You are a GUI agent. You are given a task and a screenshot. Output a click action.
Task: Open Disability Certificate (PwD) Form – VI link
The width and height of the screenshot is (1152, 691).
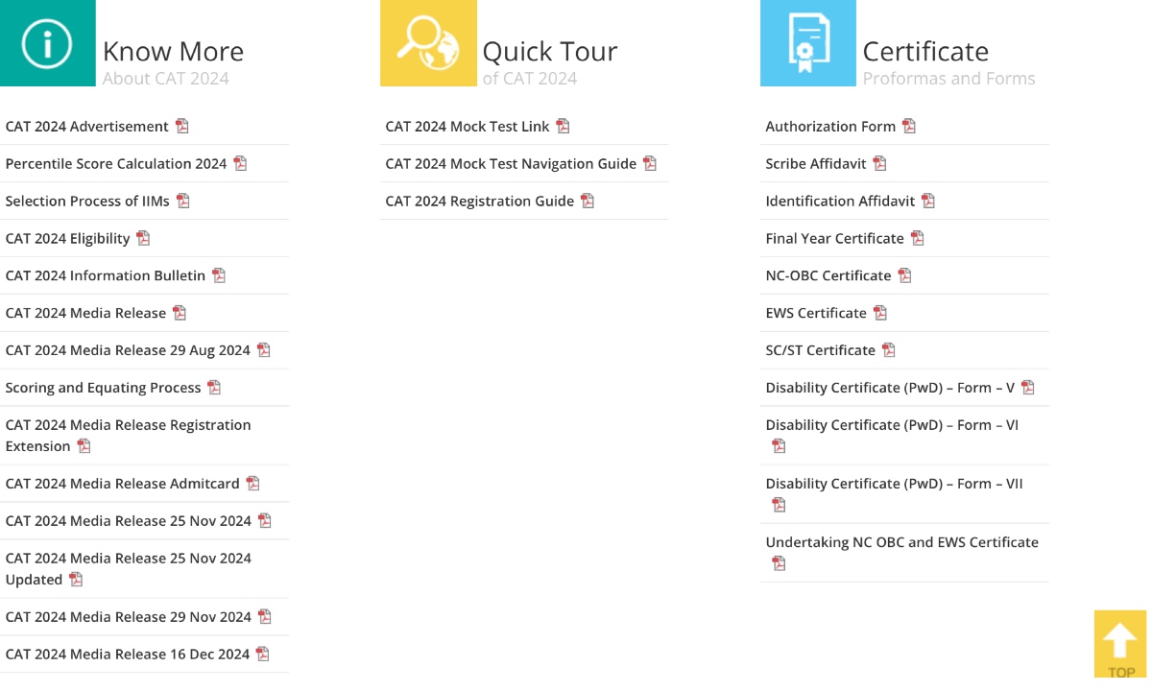pos(892,426)
